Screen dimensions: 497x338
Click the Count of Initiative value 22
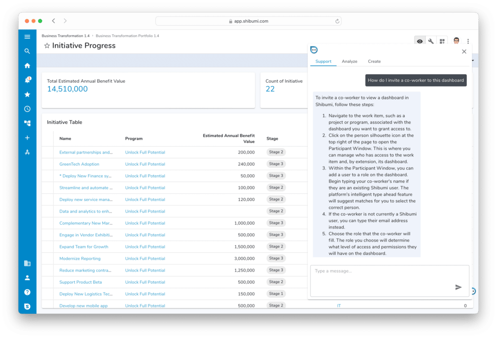[270, 89]
